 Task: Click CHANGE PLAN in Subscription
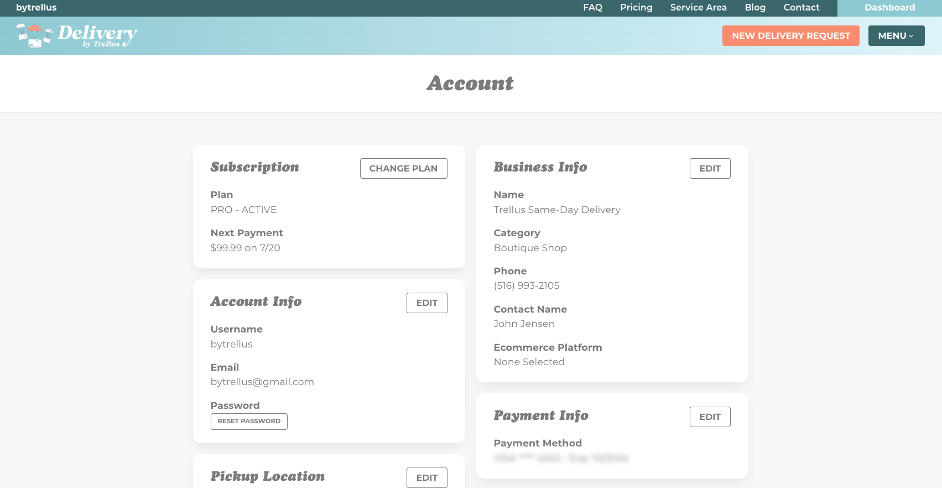click(403, 168)
